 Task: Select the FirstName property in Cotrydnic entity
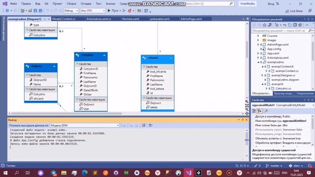pos(90,73)
